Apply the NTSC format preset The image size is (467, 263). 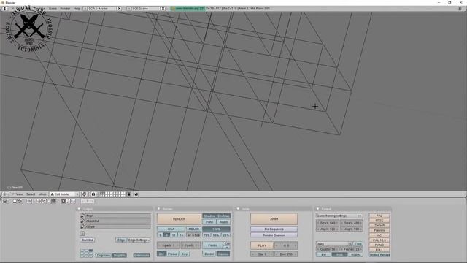click(379, 221)
